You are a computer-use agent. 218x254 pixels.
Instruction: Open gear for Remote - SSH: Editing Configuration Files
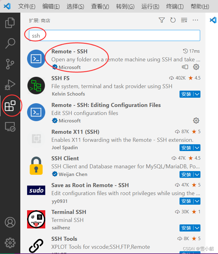196,121
